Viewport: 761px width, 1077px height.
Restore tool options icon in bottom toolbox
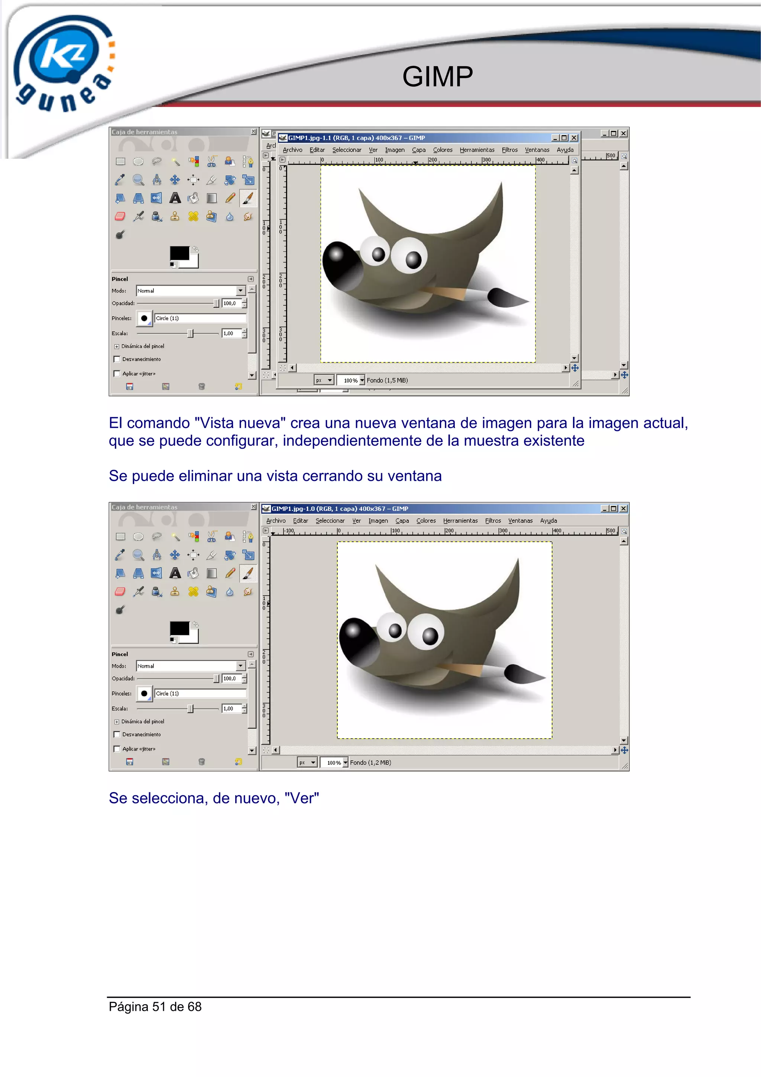coord(165,762)
